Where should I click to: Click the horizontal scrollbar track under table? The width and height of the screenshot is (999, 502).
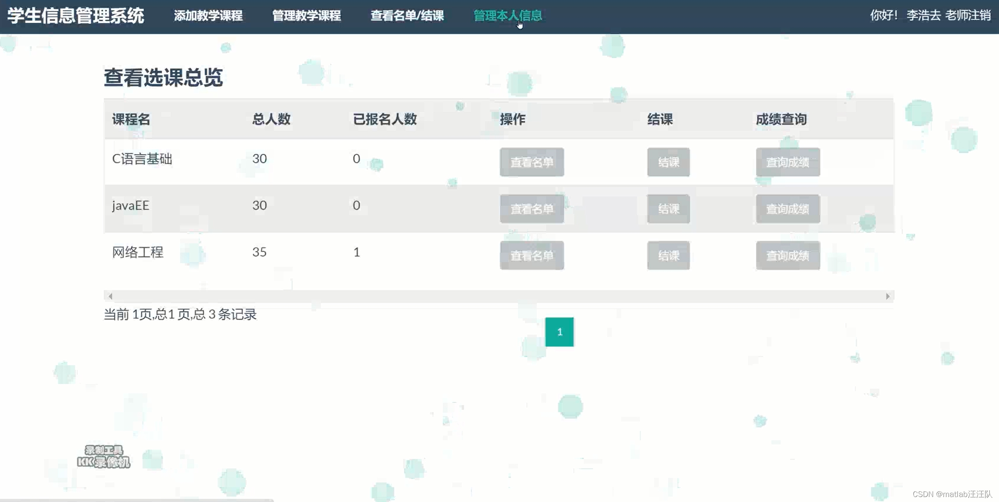click(498, 296)
